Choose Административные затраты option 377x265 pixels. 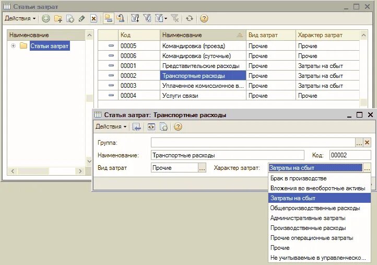319,218
